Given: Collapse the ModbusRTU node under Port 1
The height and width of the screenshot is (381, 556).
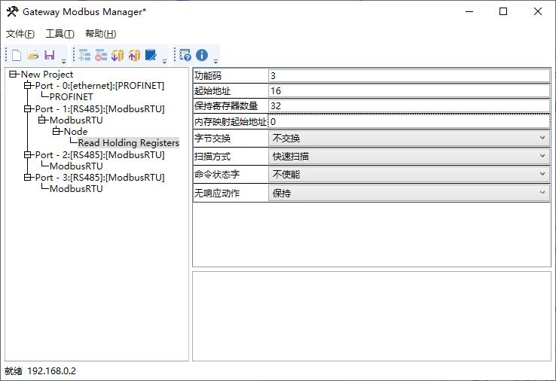Looking at the screenshot, I should 42,120.
